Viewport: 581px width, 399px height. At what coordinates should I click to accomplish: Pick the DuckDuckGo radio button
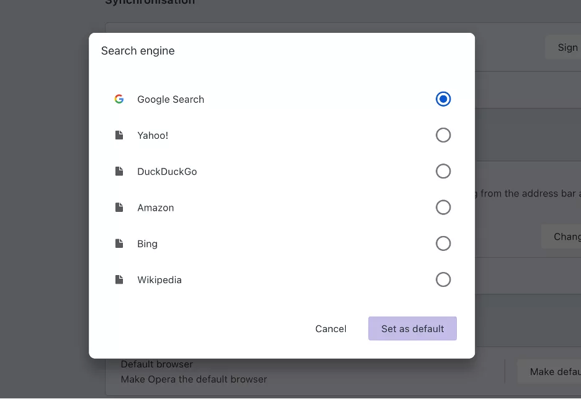coord(443,171)
